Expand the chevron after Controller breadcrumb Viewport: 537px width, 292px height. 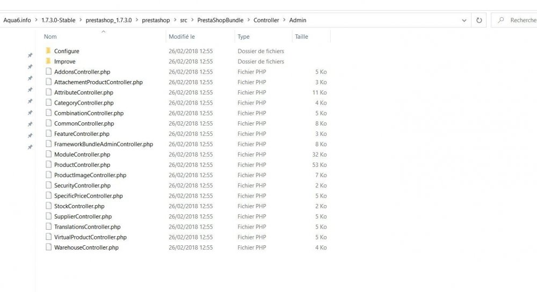click(x=284, y=20)
